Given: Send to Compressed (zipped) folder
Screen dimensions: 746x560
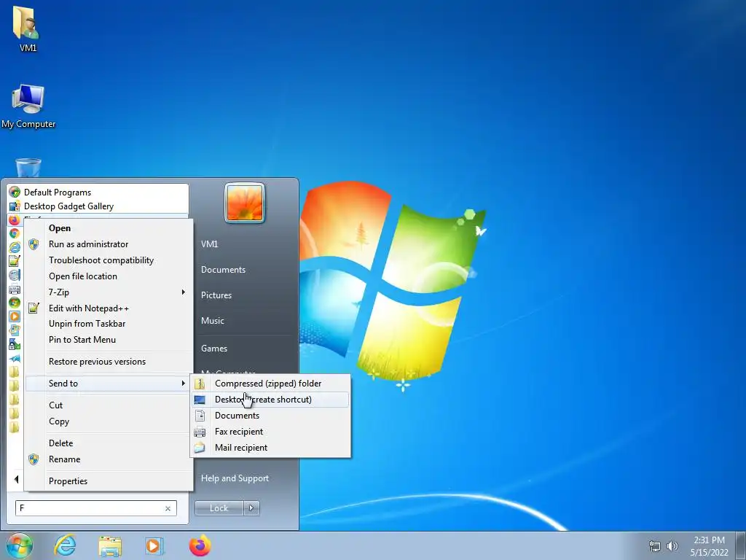Looking at the screenshot, I should tap(270, 384).
